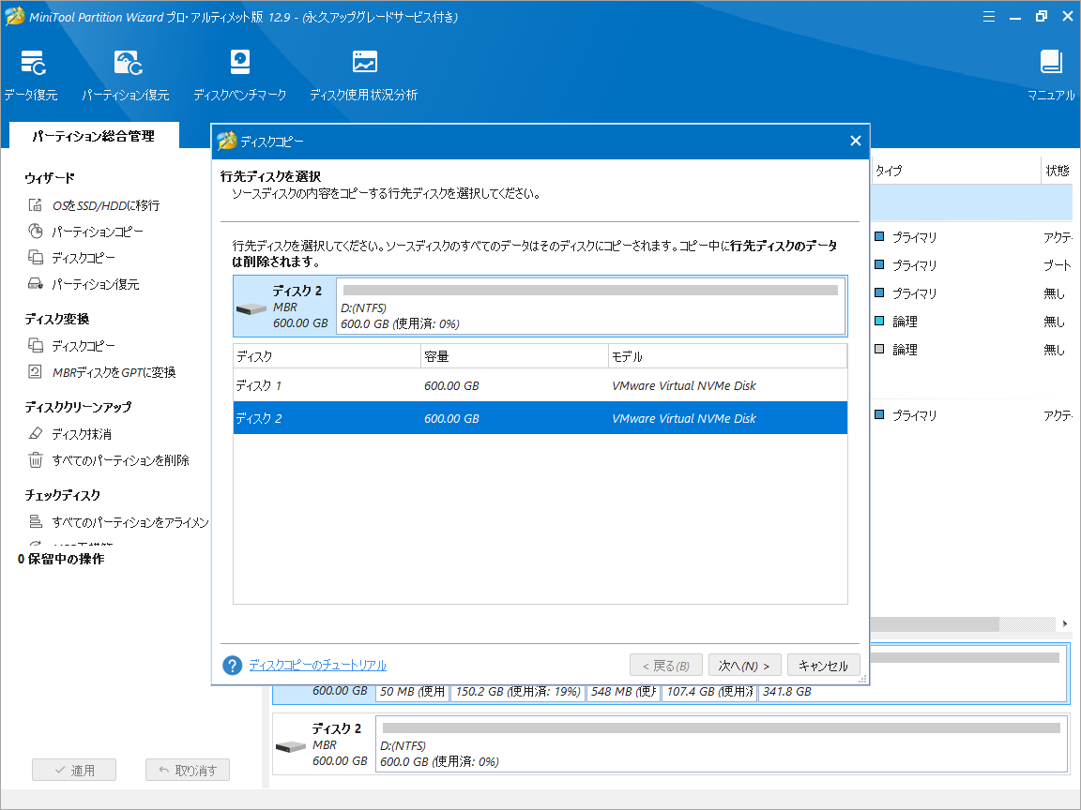1081x810 pixels.
Task: Click the MBRディスクをGPTに変換 icon
Action: 35,372
